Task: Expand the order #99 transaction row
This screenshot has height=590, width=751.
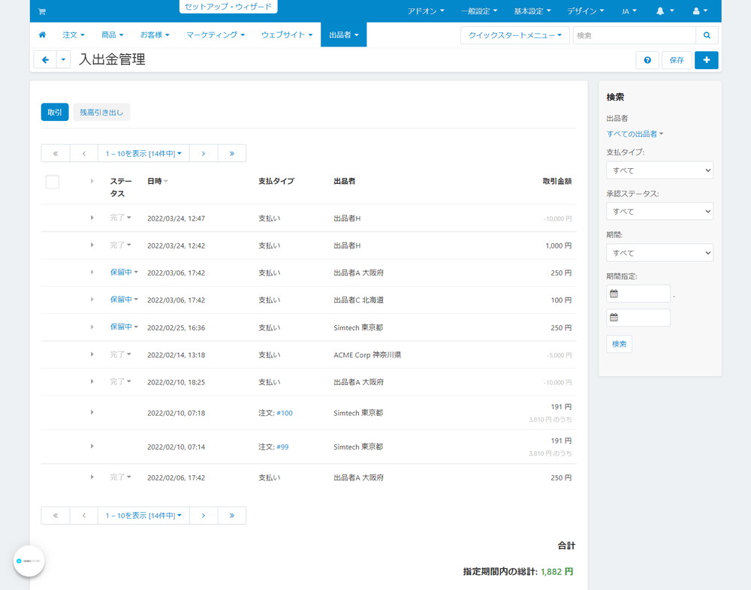Action: click(92, 446)
